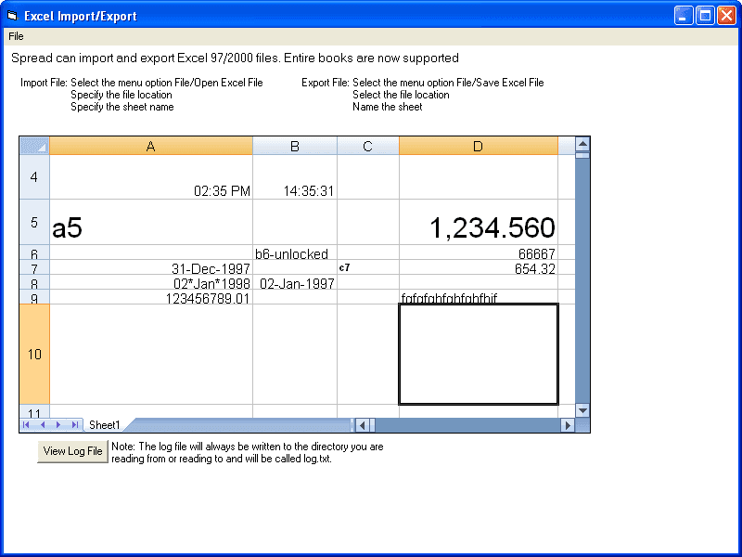
Task: Select the cell with fgfgfghfghfghfhjf text
Action: tap(479, 297)
